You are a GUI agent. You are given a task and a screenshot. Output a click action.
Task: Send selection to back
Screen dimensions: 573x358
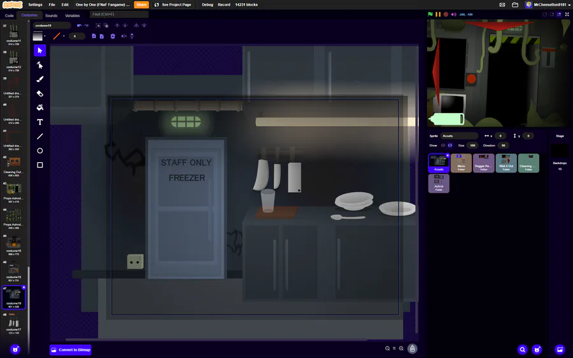coord(144,25)
